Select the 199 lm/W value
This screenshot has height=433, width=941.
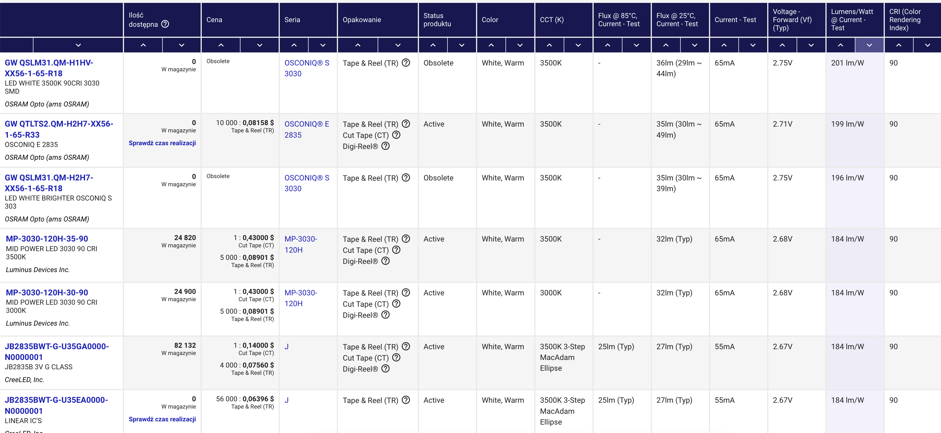848,124
